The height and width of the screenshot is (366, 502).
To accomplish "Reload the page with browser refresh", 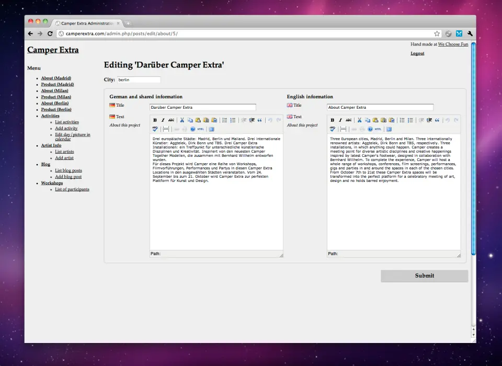I will point(50,33).
